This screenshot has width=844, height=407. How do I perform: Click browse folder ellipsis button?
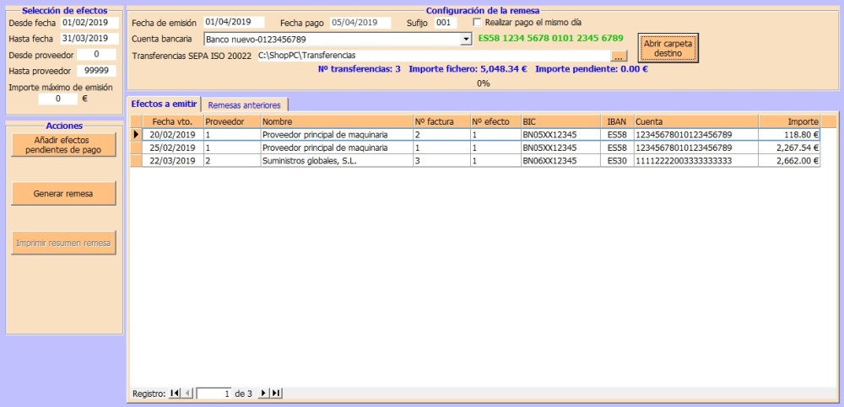(619, 56)
